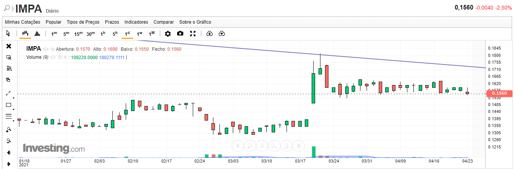Image resolution: width=514 pixels, height=169 pixels.
Task: Click the 180279.1111 volume average value
Action: click(112, 57)
